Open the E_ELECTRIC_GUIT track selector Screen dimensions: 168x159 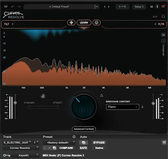click(17, 143)
